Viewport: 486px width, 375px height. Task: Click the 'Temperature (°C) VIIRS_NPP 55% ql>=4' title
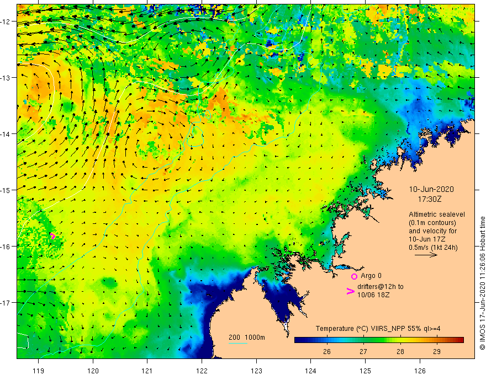pos(378,329)
